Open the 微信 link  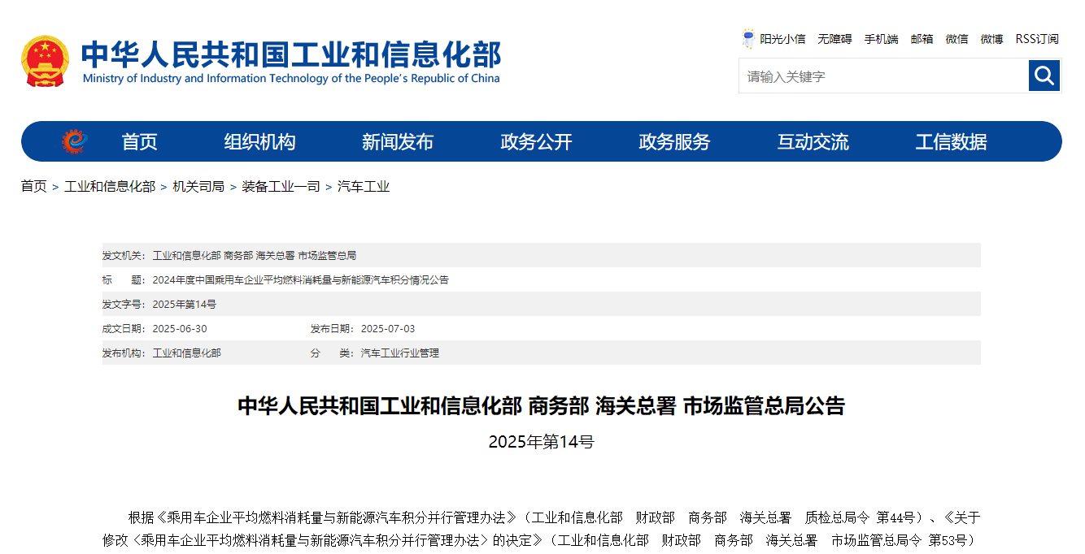pyautogui.click(x=956, y=39)
